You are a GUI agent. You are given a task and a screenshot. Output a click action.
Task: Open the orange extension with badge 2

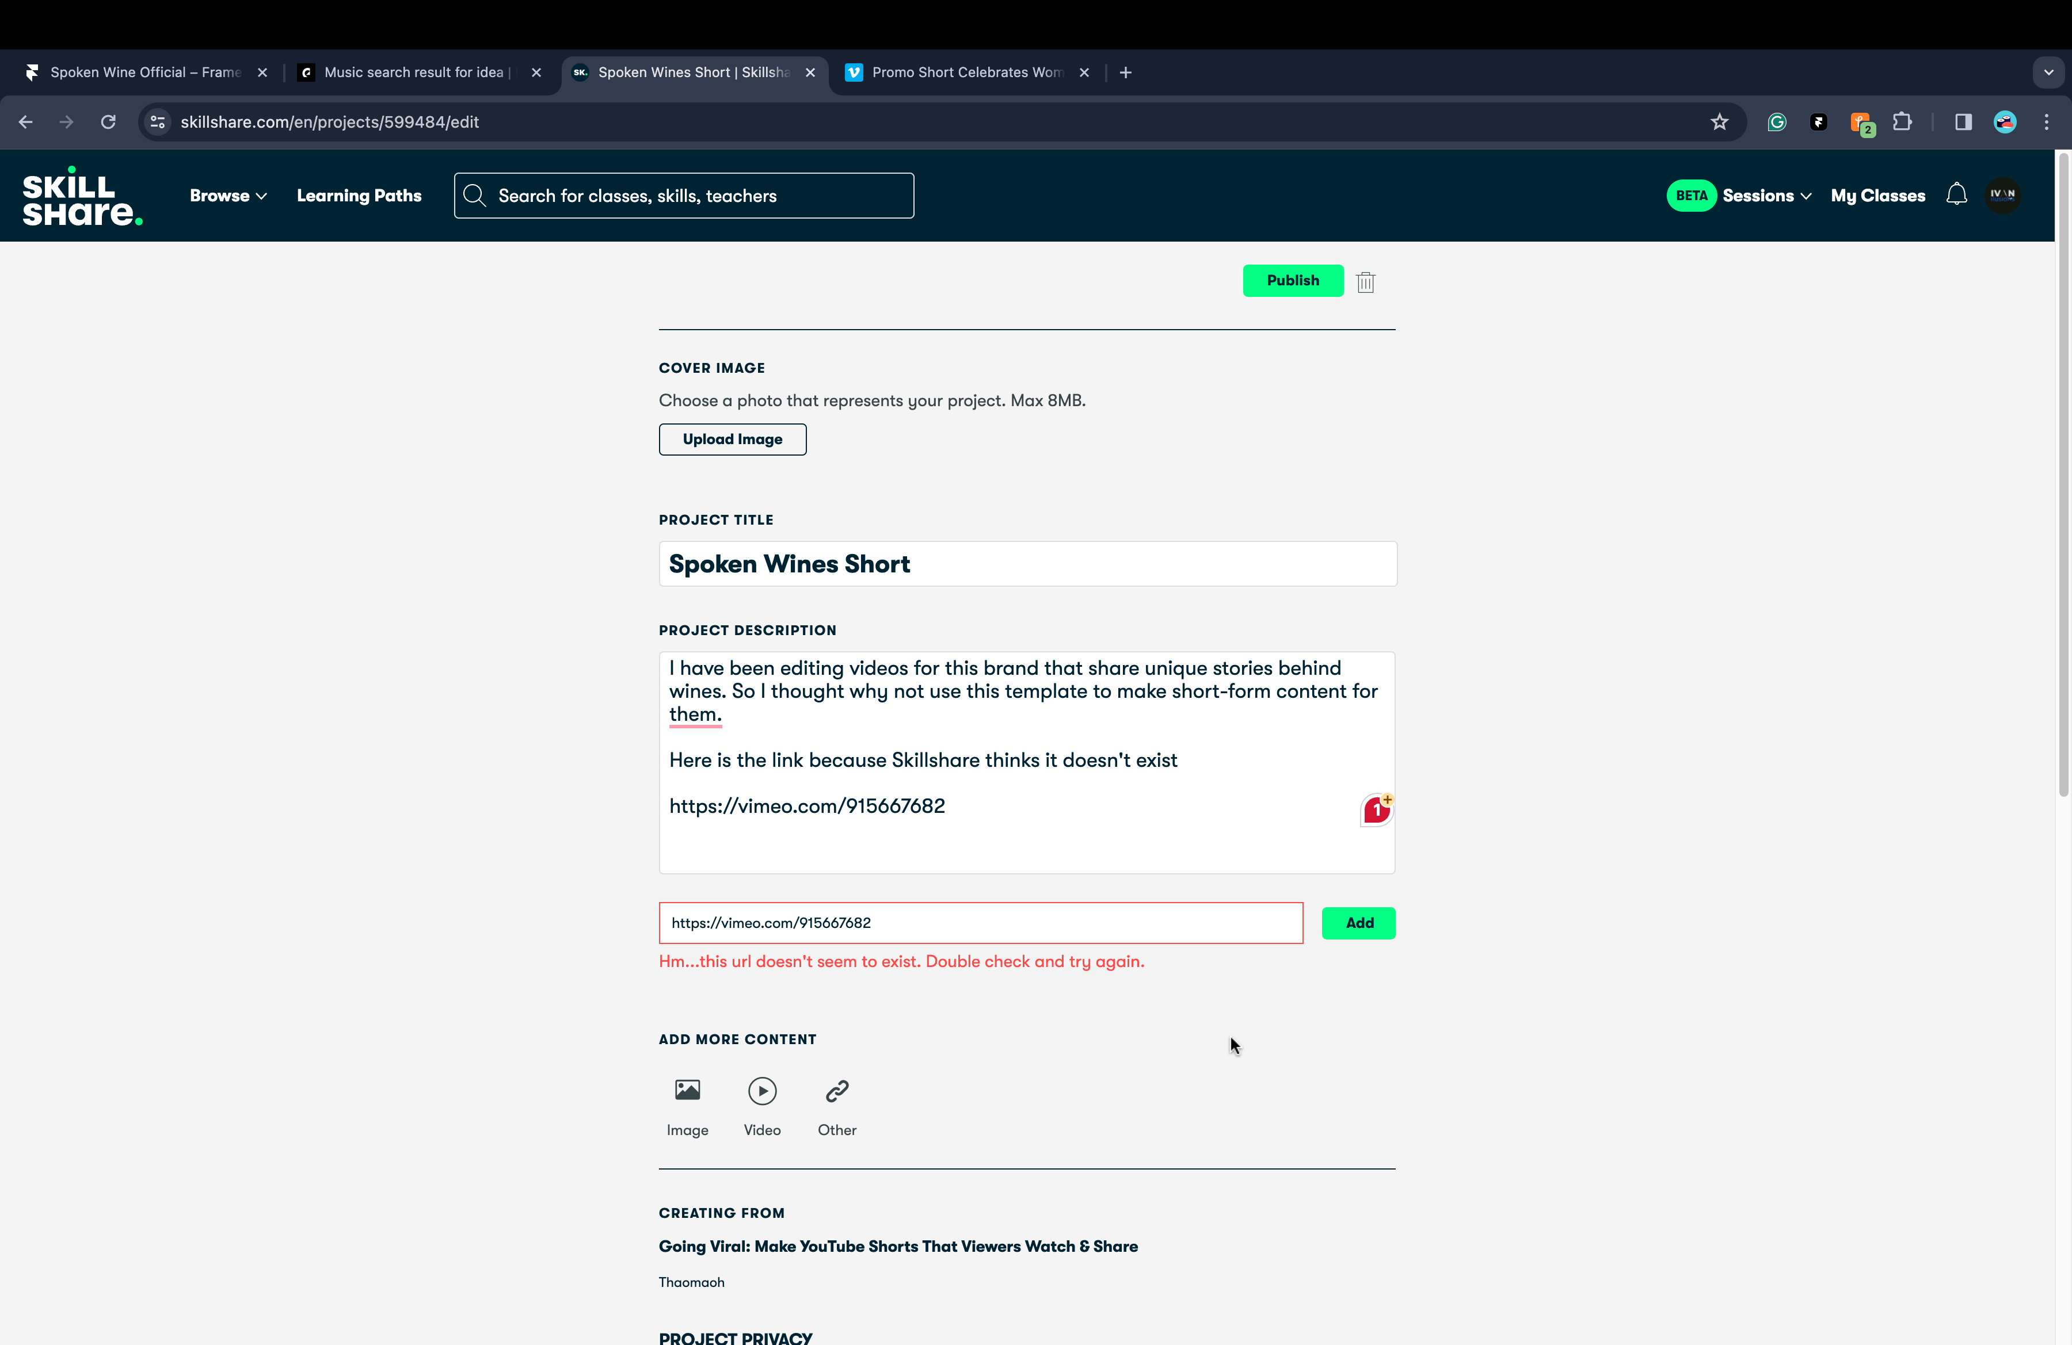coord(1861,124)
